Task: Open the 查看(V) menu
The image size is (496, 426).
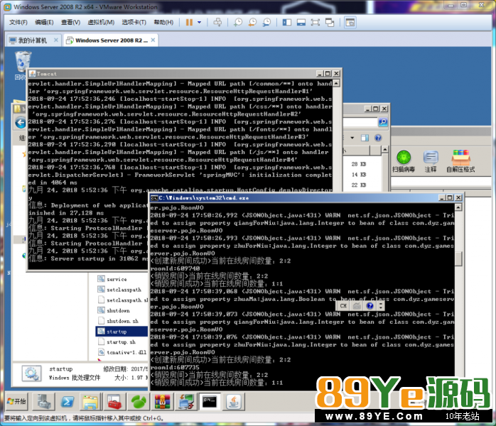Action: 70,23
